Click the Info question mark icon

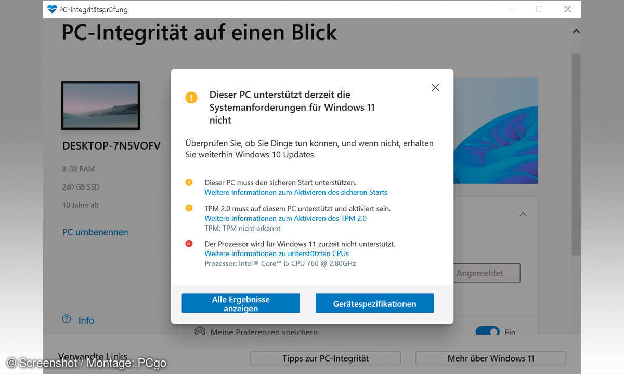67,319
